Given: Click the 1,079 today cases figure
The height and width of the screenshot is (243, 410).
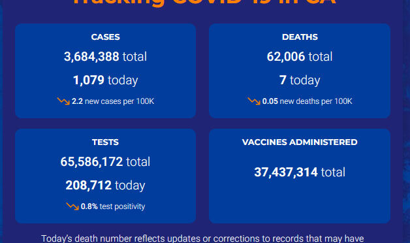Looking at the screenshot, I should coord(105,80).
